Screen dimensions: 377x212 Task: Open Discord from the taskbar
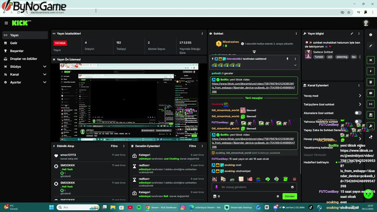click(x=276, y=207)
